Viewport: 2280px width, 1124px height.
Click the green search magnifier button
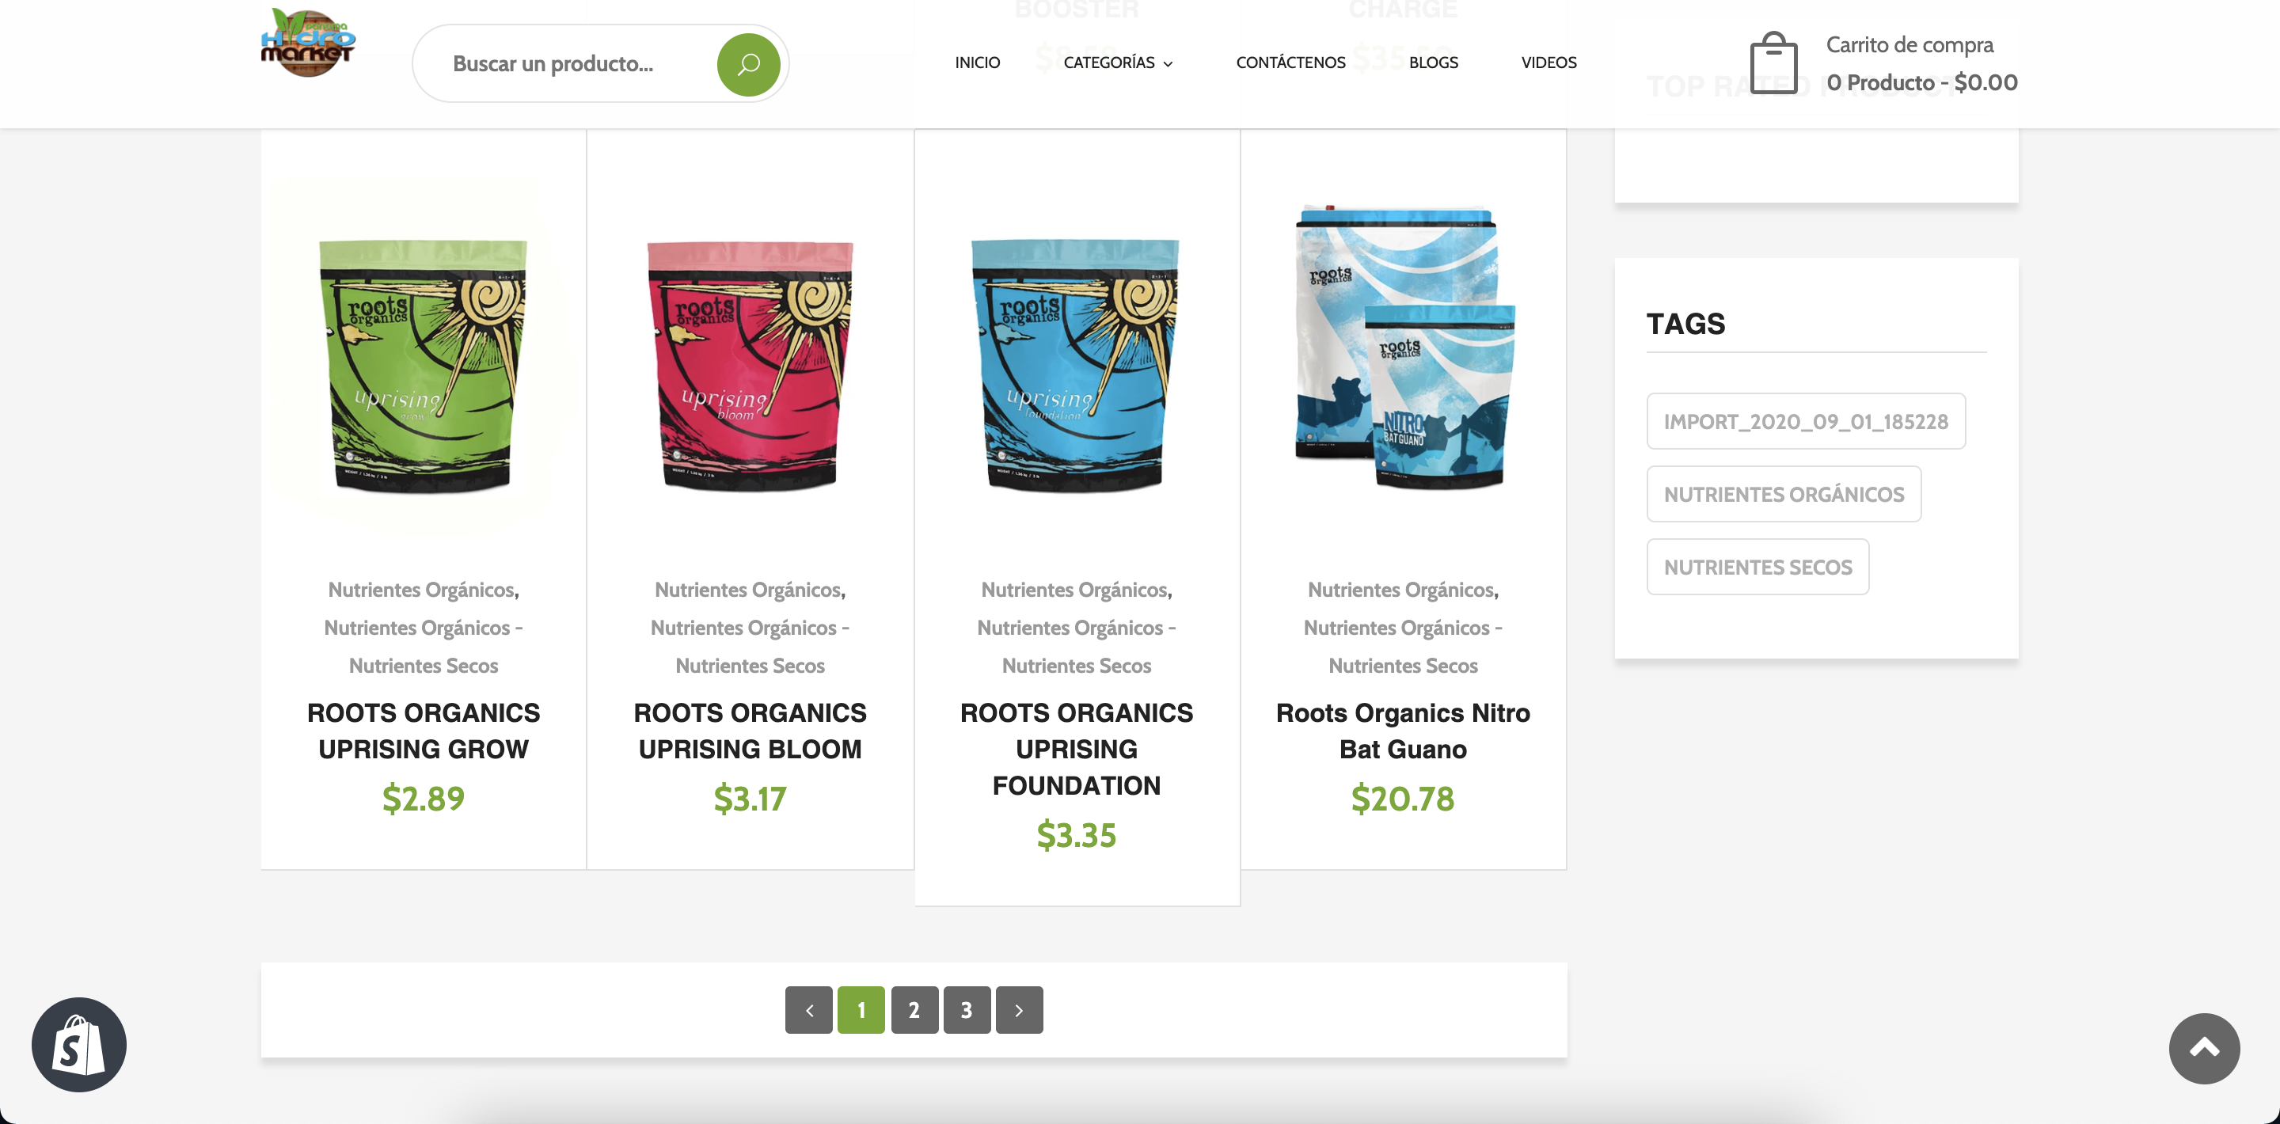pos(748,64)
